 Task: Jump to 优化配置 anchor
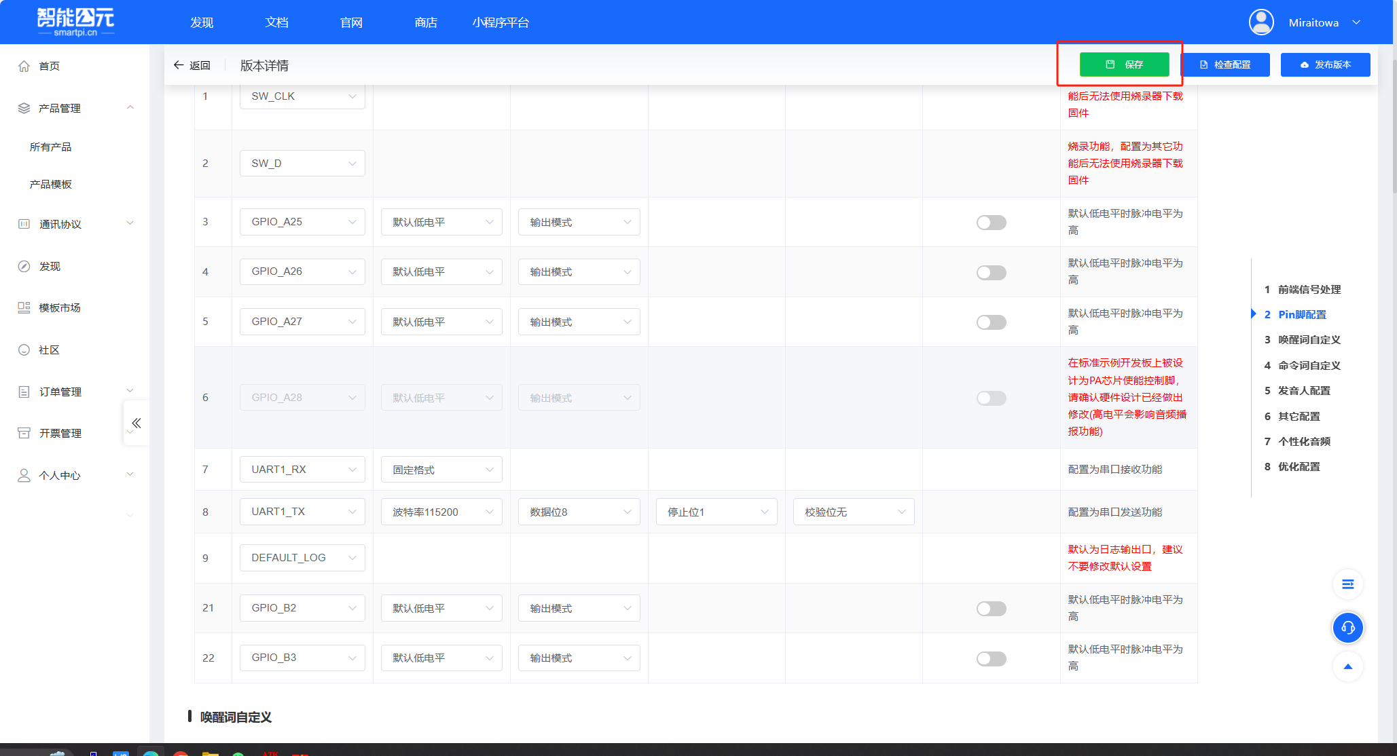point(1299,467)
